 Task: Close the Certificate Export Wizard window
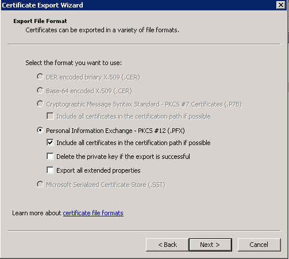[281, 5]
